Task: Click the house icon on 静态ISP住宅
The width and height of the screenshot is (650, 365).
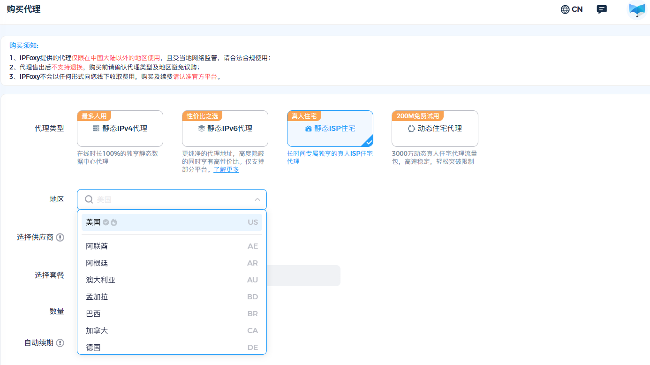Action: tap(308, 129)
